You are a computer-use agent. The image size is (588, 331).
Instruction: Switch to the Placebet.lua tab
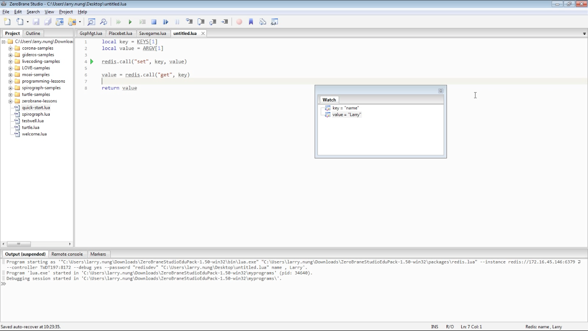120,34
